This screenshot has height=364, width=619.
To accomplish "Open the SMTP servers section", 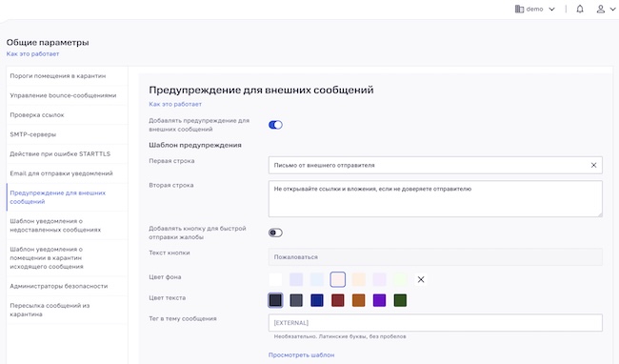I will (x=67, y=134).
